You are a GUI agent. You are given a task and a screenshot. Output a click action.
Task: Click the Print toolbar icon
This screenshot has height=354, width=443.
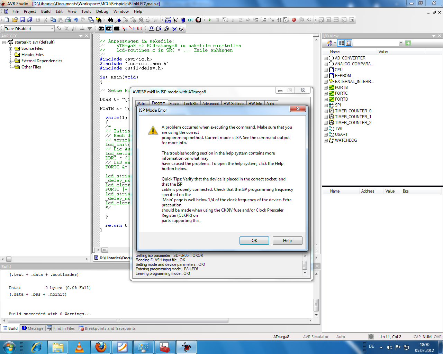[x=68, y=20]
